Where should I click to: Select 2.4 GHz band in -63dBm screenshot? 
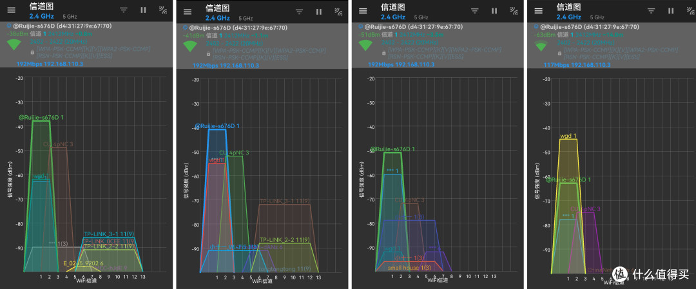(568, 17)
